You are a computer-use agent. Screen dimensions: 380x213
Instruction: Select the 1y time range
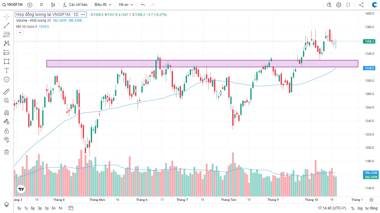pyautogui.click(x=26, y=208)
